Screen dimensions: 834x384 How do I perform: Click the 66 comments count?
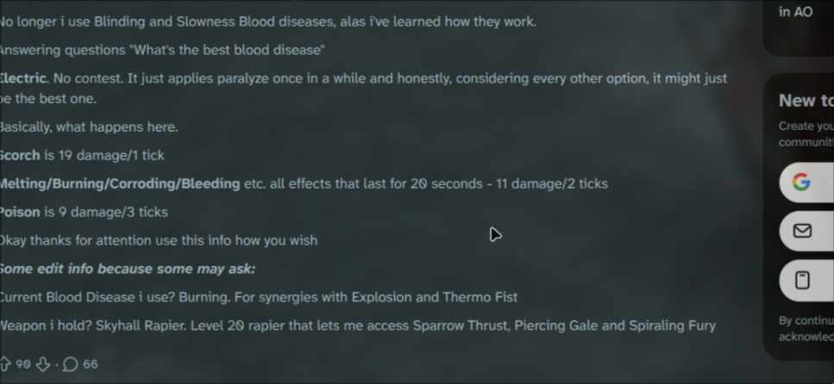(x=90, y=364)
